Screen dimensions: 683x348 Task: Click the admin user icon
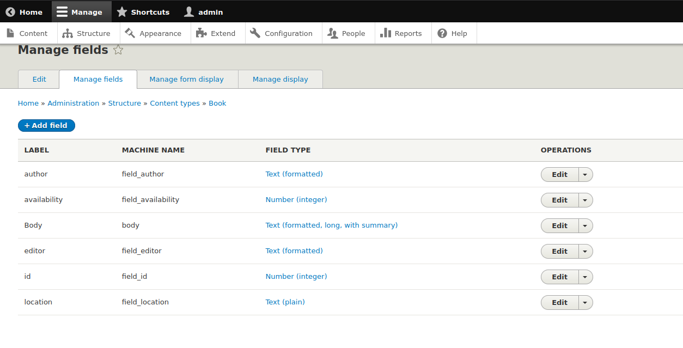click(188, 11)
